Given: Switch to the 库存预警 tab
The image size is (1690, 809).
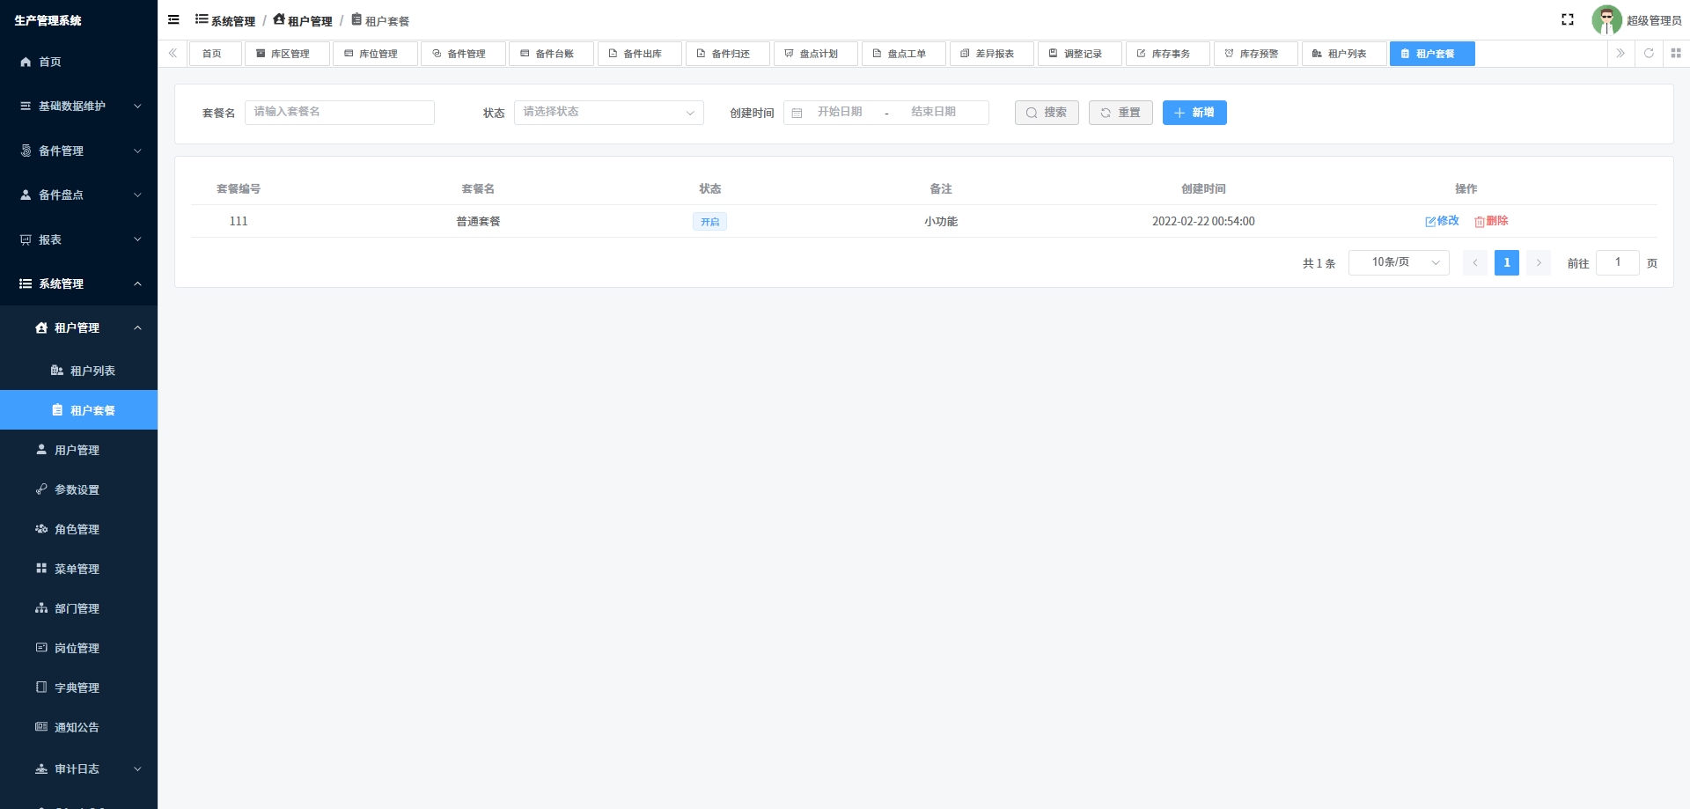Looking at the screenshot, I should (1255, 54).
